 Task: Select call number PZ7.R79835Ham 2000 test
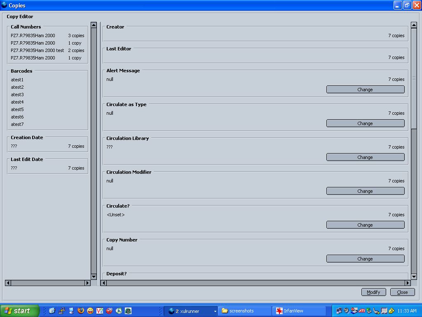tap(38, 50)
